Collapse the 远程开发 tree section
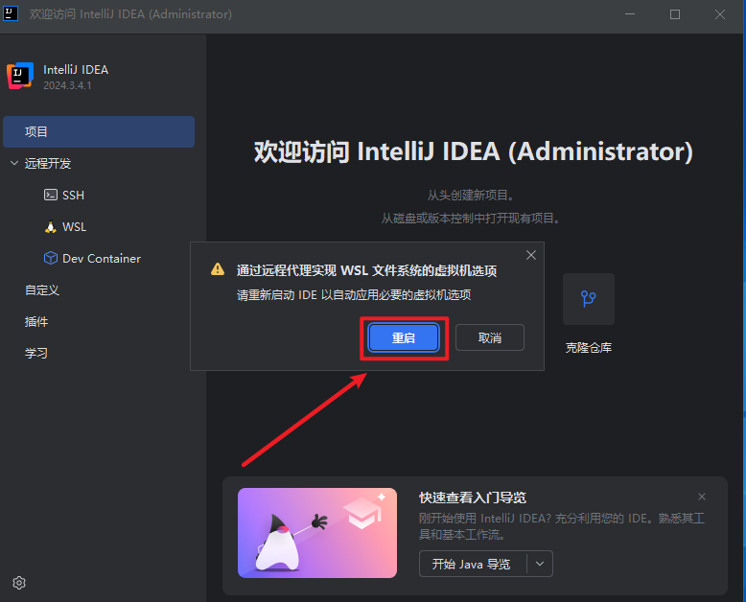Image resolution: width=746 pixels, height=602 pixels. coord(14,164)
